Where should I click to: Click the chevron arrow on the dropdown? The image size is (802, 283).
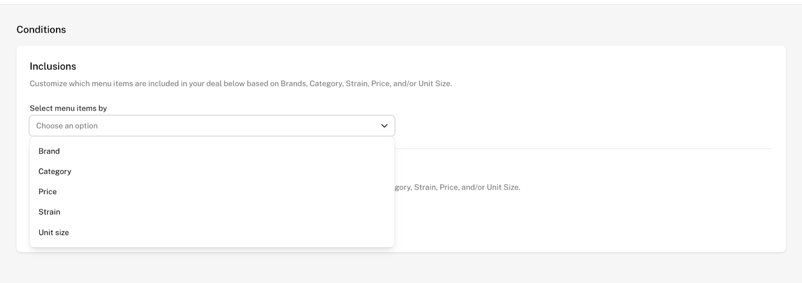pyautogui.click(x=384, y=126)
